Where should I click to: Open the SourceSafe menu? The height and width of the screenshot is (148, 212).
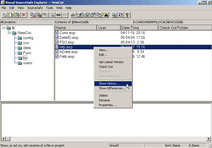(x=35, y=8)
